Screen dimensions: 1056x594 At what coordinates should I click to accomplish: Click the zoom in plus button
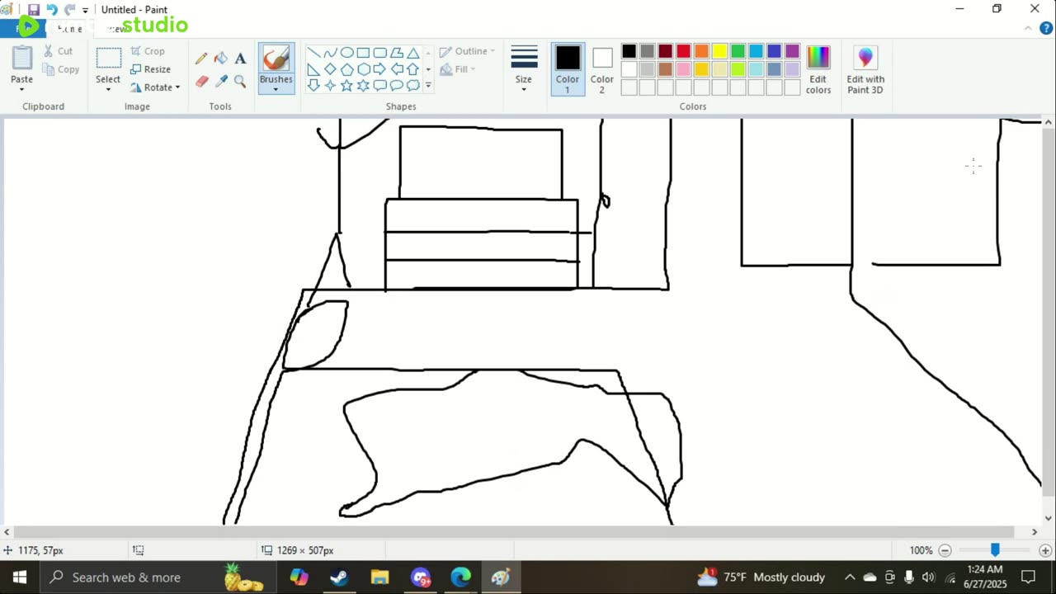1045,550
